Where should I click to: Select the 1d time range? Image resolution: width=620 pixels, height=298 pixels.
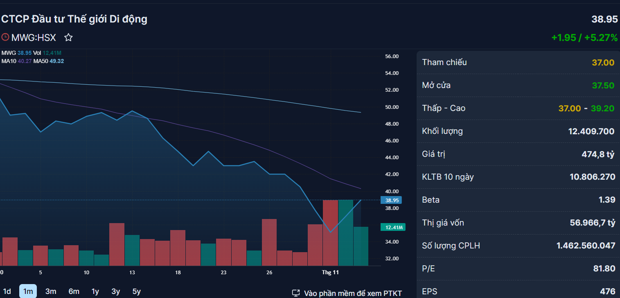pos(7,291)
